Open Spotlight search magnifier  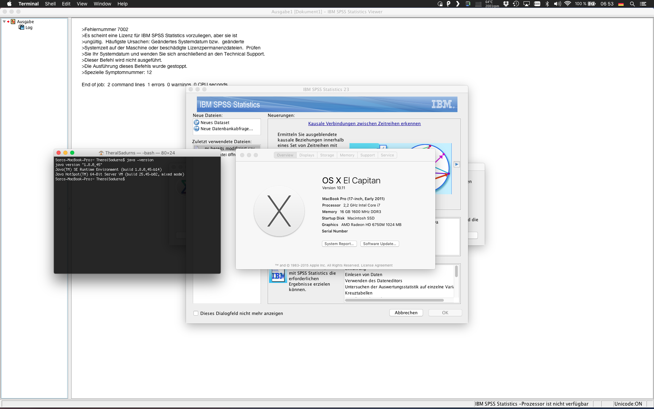[632, 4]
